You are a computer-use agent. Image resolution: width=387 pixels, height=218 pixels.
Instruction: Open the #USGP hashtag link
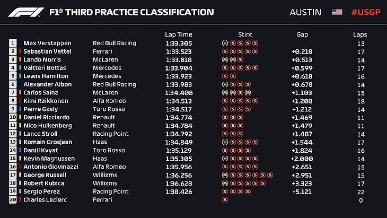[365, 12]
